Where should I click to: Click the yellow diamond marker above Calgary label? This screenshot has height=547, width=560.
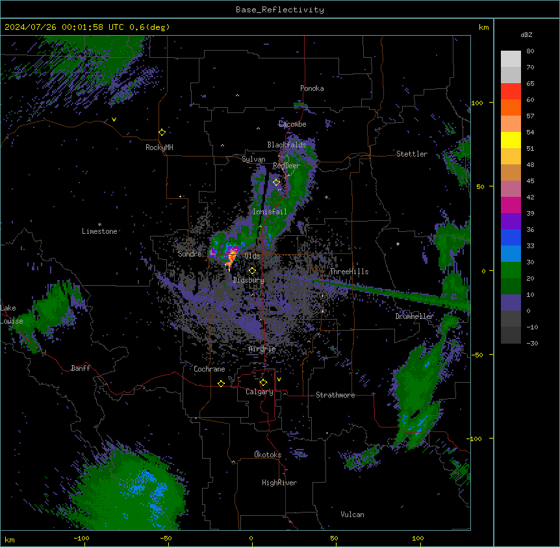point(263,383)
